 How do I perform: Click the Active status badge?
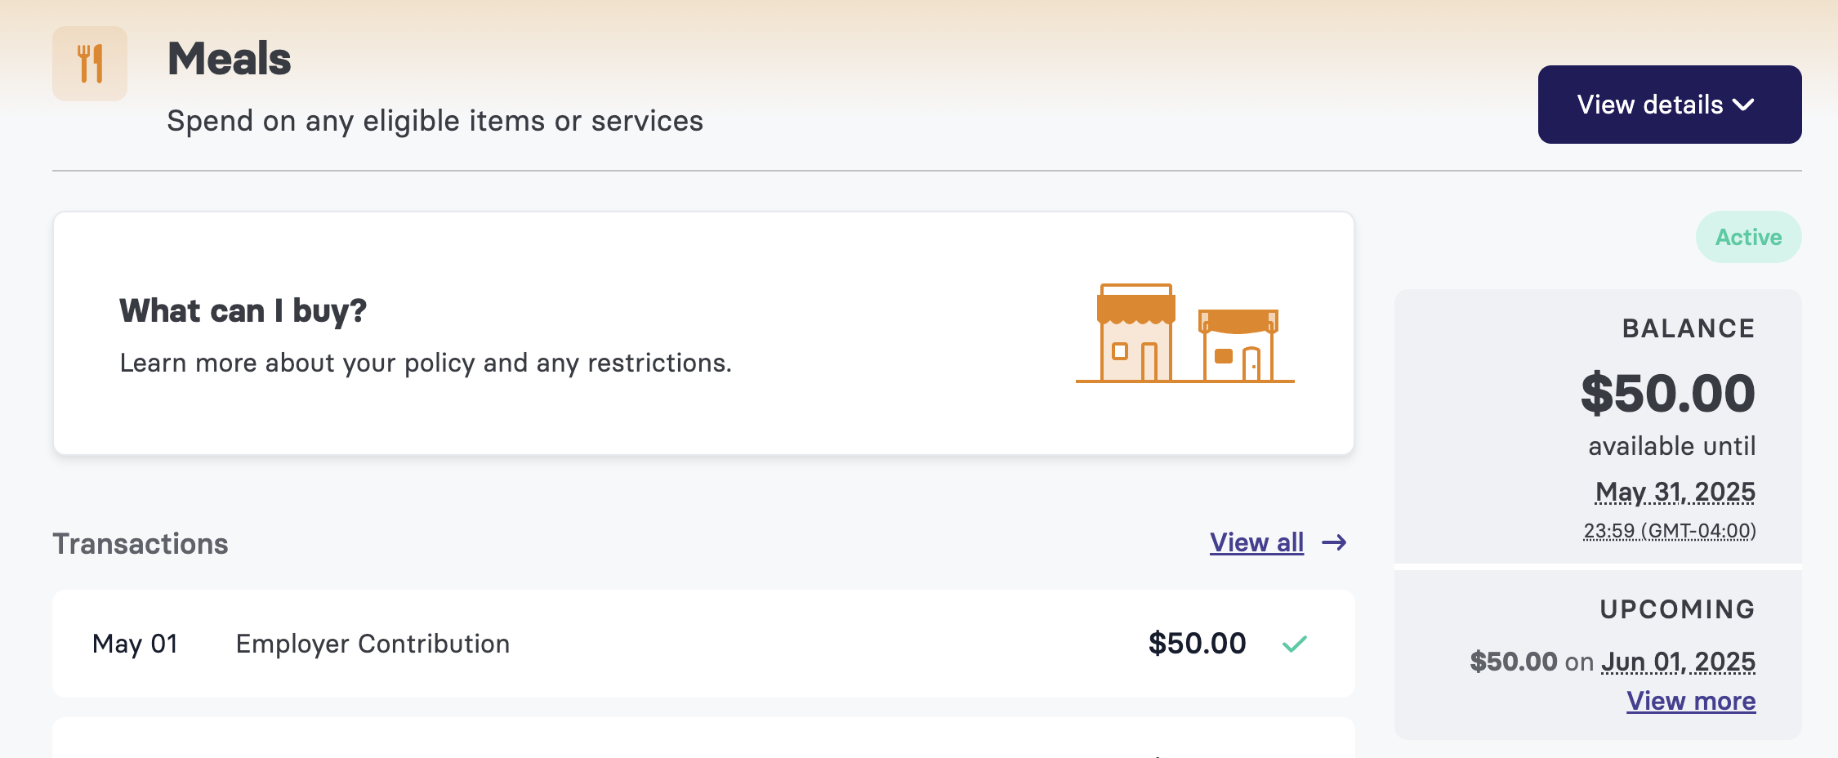(1748, 237)
